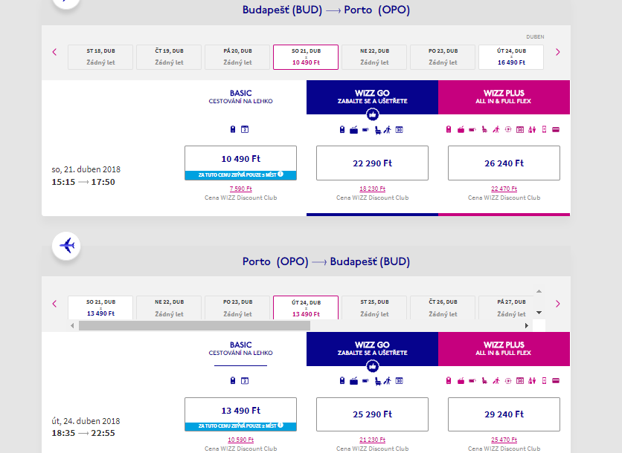Click info icon on return 13 490 Ft banner

(x=280, y=426)
